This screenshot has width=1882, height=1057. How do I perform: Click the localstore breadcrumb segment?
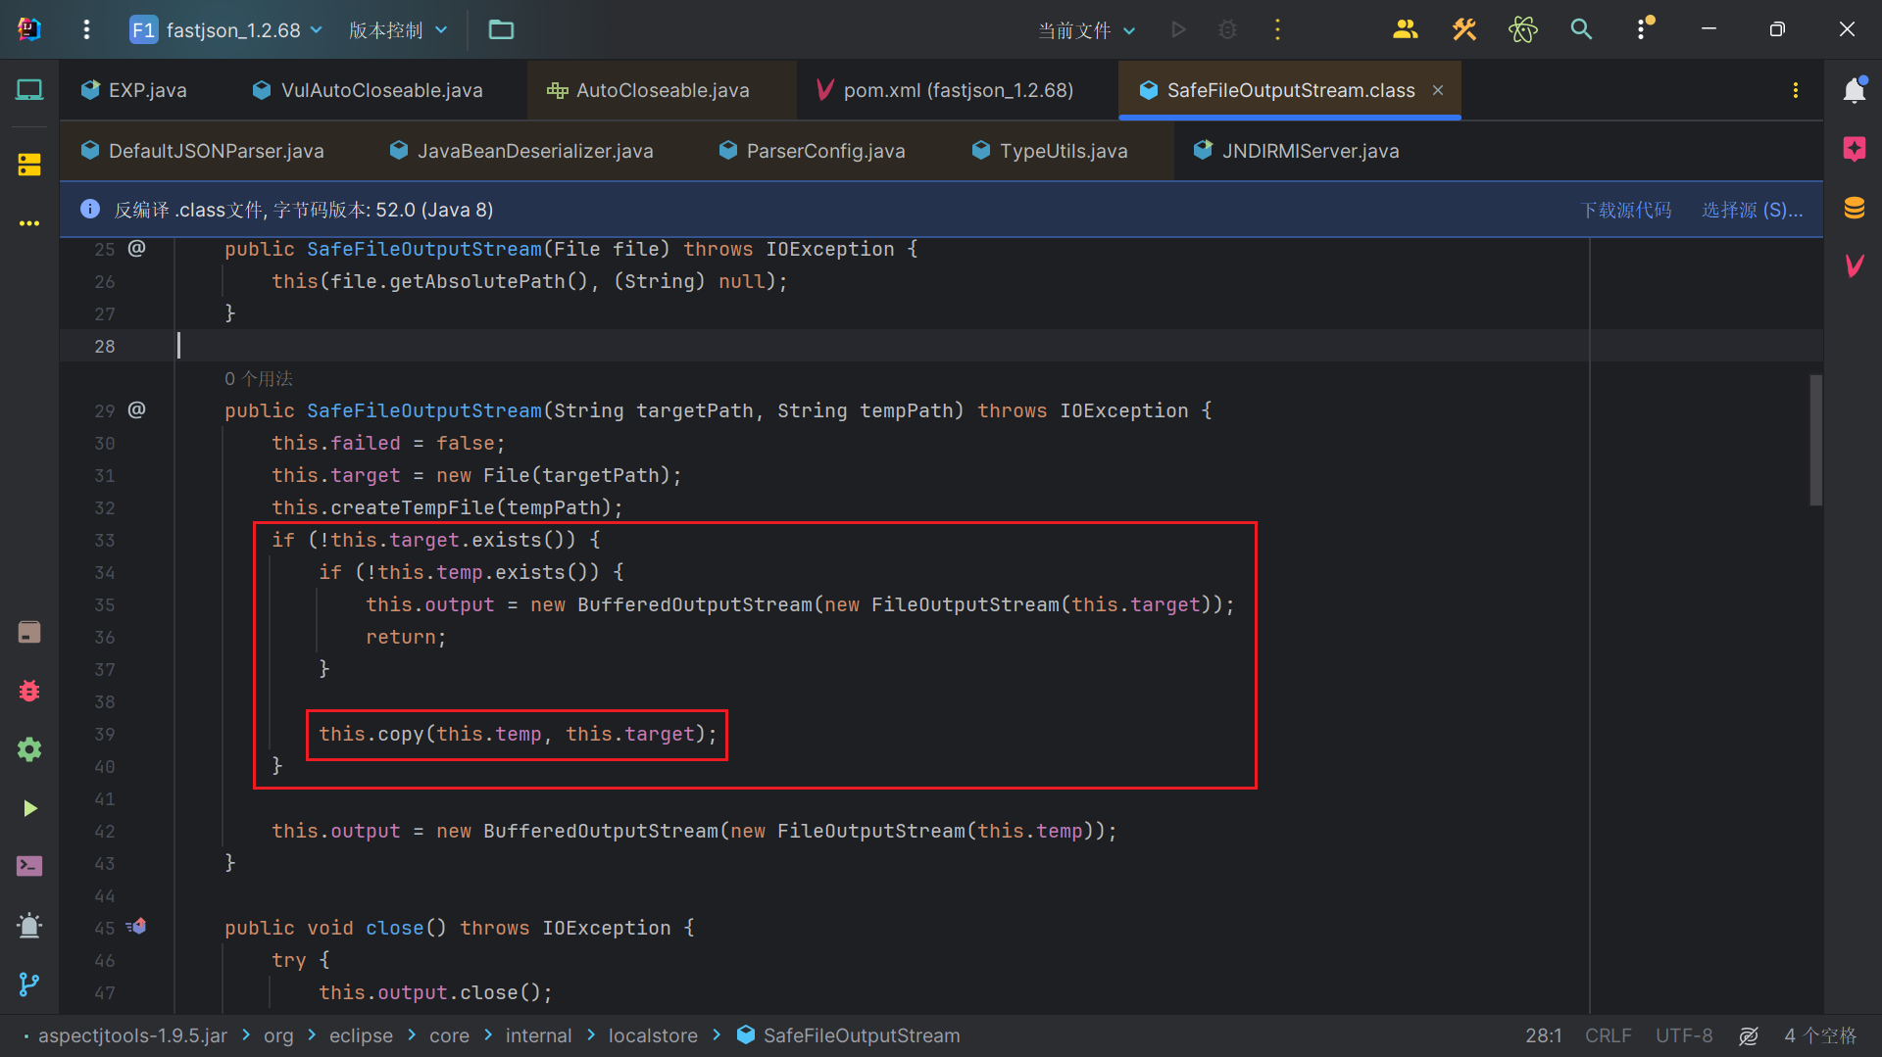pyautogui.click(x=653, y=1035)
